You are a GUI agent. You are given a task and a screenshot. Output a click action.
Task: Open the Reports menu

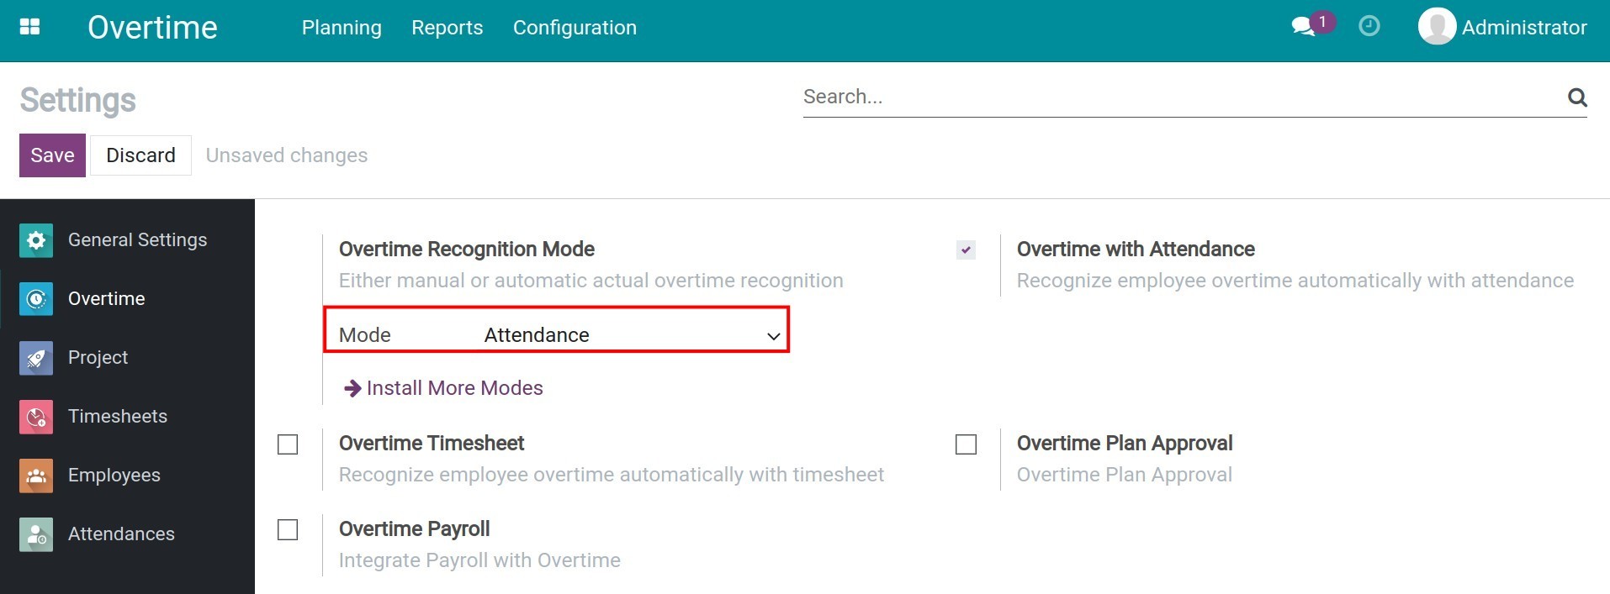coord(447,28)
